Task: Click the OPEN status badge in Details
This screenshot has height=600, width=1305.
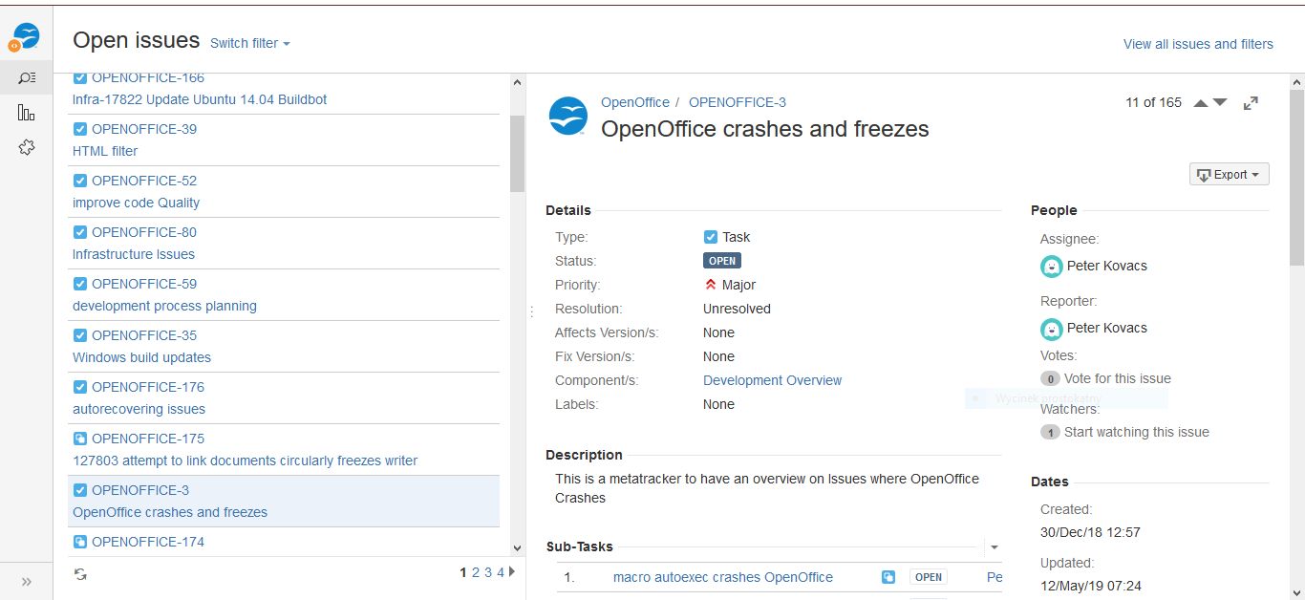Action: coord(722,261)
